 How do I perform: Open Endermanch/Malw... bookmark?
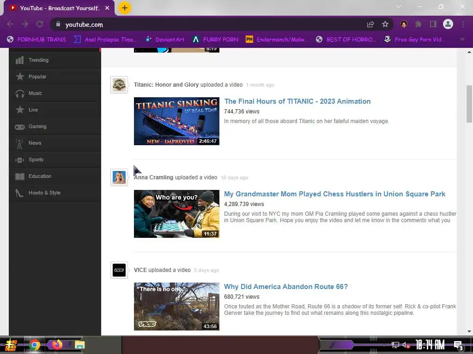click(277, 40)
